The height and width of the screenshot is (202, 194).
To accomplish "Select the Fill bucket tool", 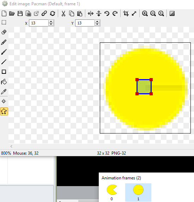I will click(x=4, y=82).
